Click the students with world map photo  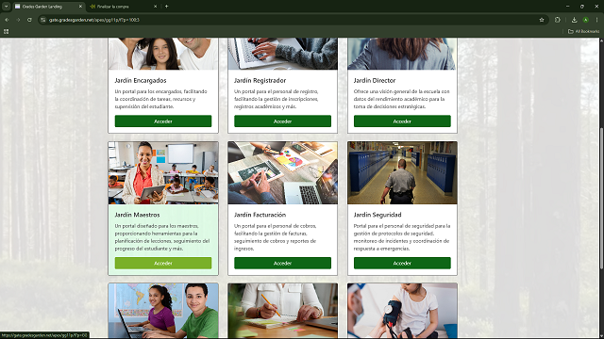pyautogui.click(x=163, y=311)
